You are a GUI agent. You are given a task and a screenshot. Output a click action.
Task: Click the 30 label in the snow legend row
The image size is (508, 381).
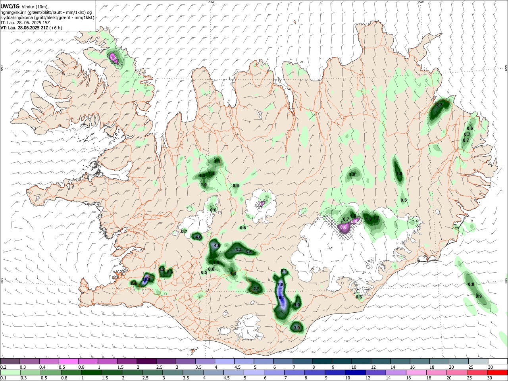(x=491, y=367)
